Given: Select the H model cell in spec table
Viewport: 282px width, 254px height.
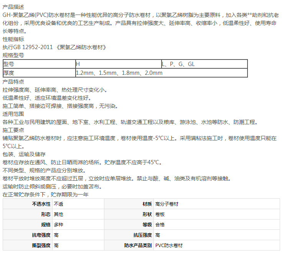Looking at the screenshot, I should 78,64.
